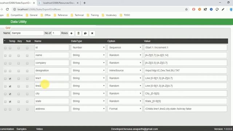The width and height of the screenshot is (233, 131).
Task: Click the delete trash icon in grid toolbar
Action: pos(78,33)
